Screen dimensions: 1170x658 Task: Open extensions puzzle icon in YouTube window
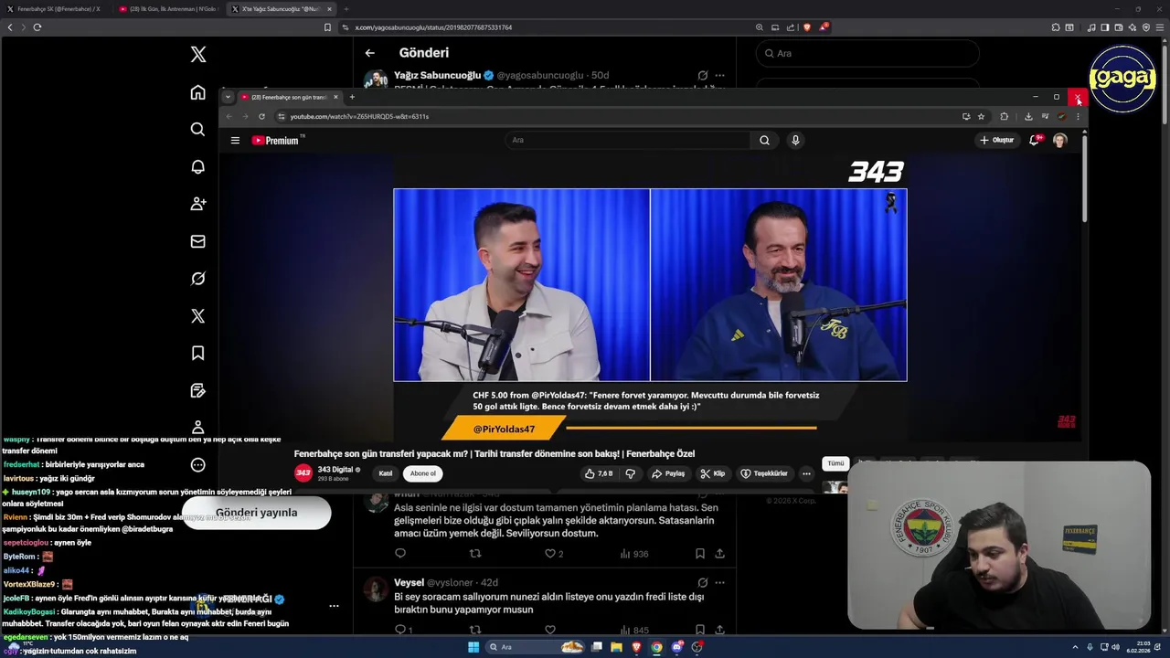pos(1004,116)
